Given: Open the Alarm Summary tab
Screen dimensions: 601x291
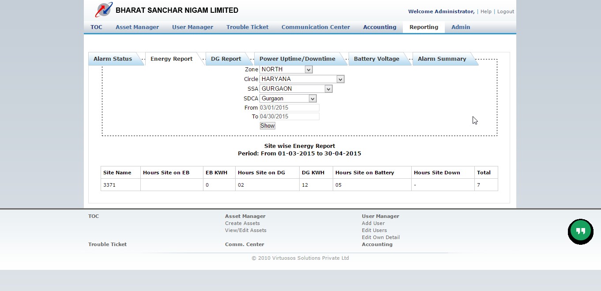Looking at the screenshot, I should pos(442,59).
